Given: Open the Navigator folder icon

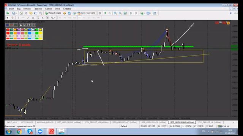Looking at the screenshot, I should coord(31,13).
